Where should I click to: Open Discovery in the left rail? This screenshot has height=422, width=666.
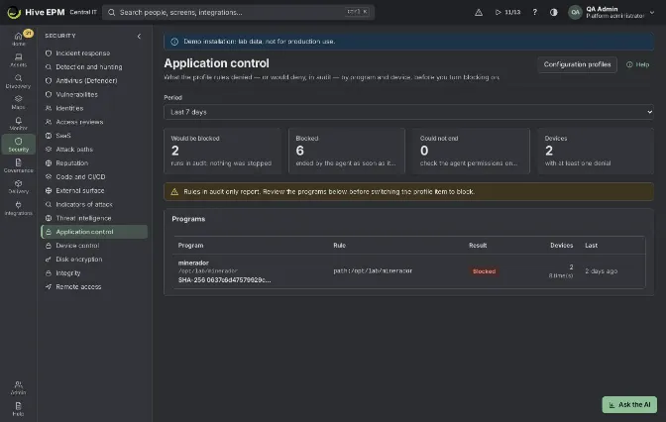[x=18, y=81]
